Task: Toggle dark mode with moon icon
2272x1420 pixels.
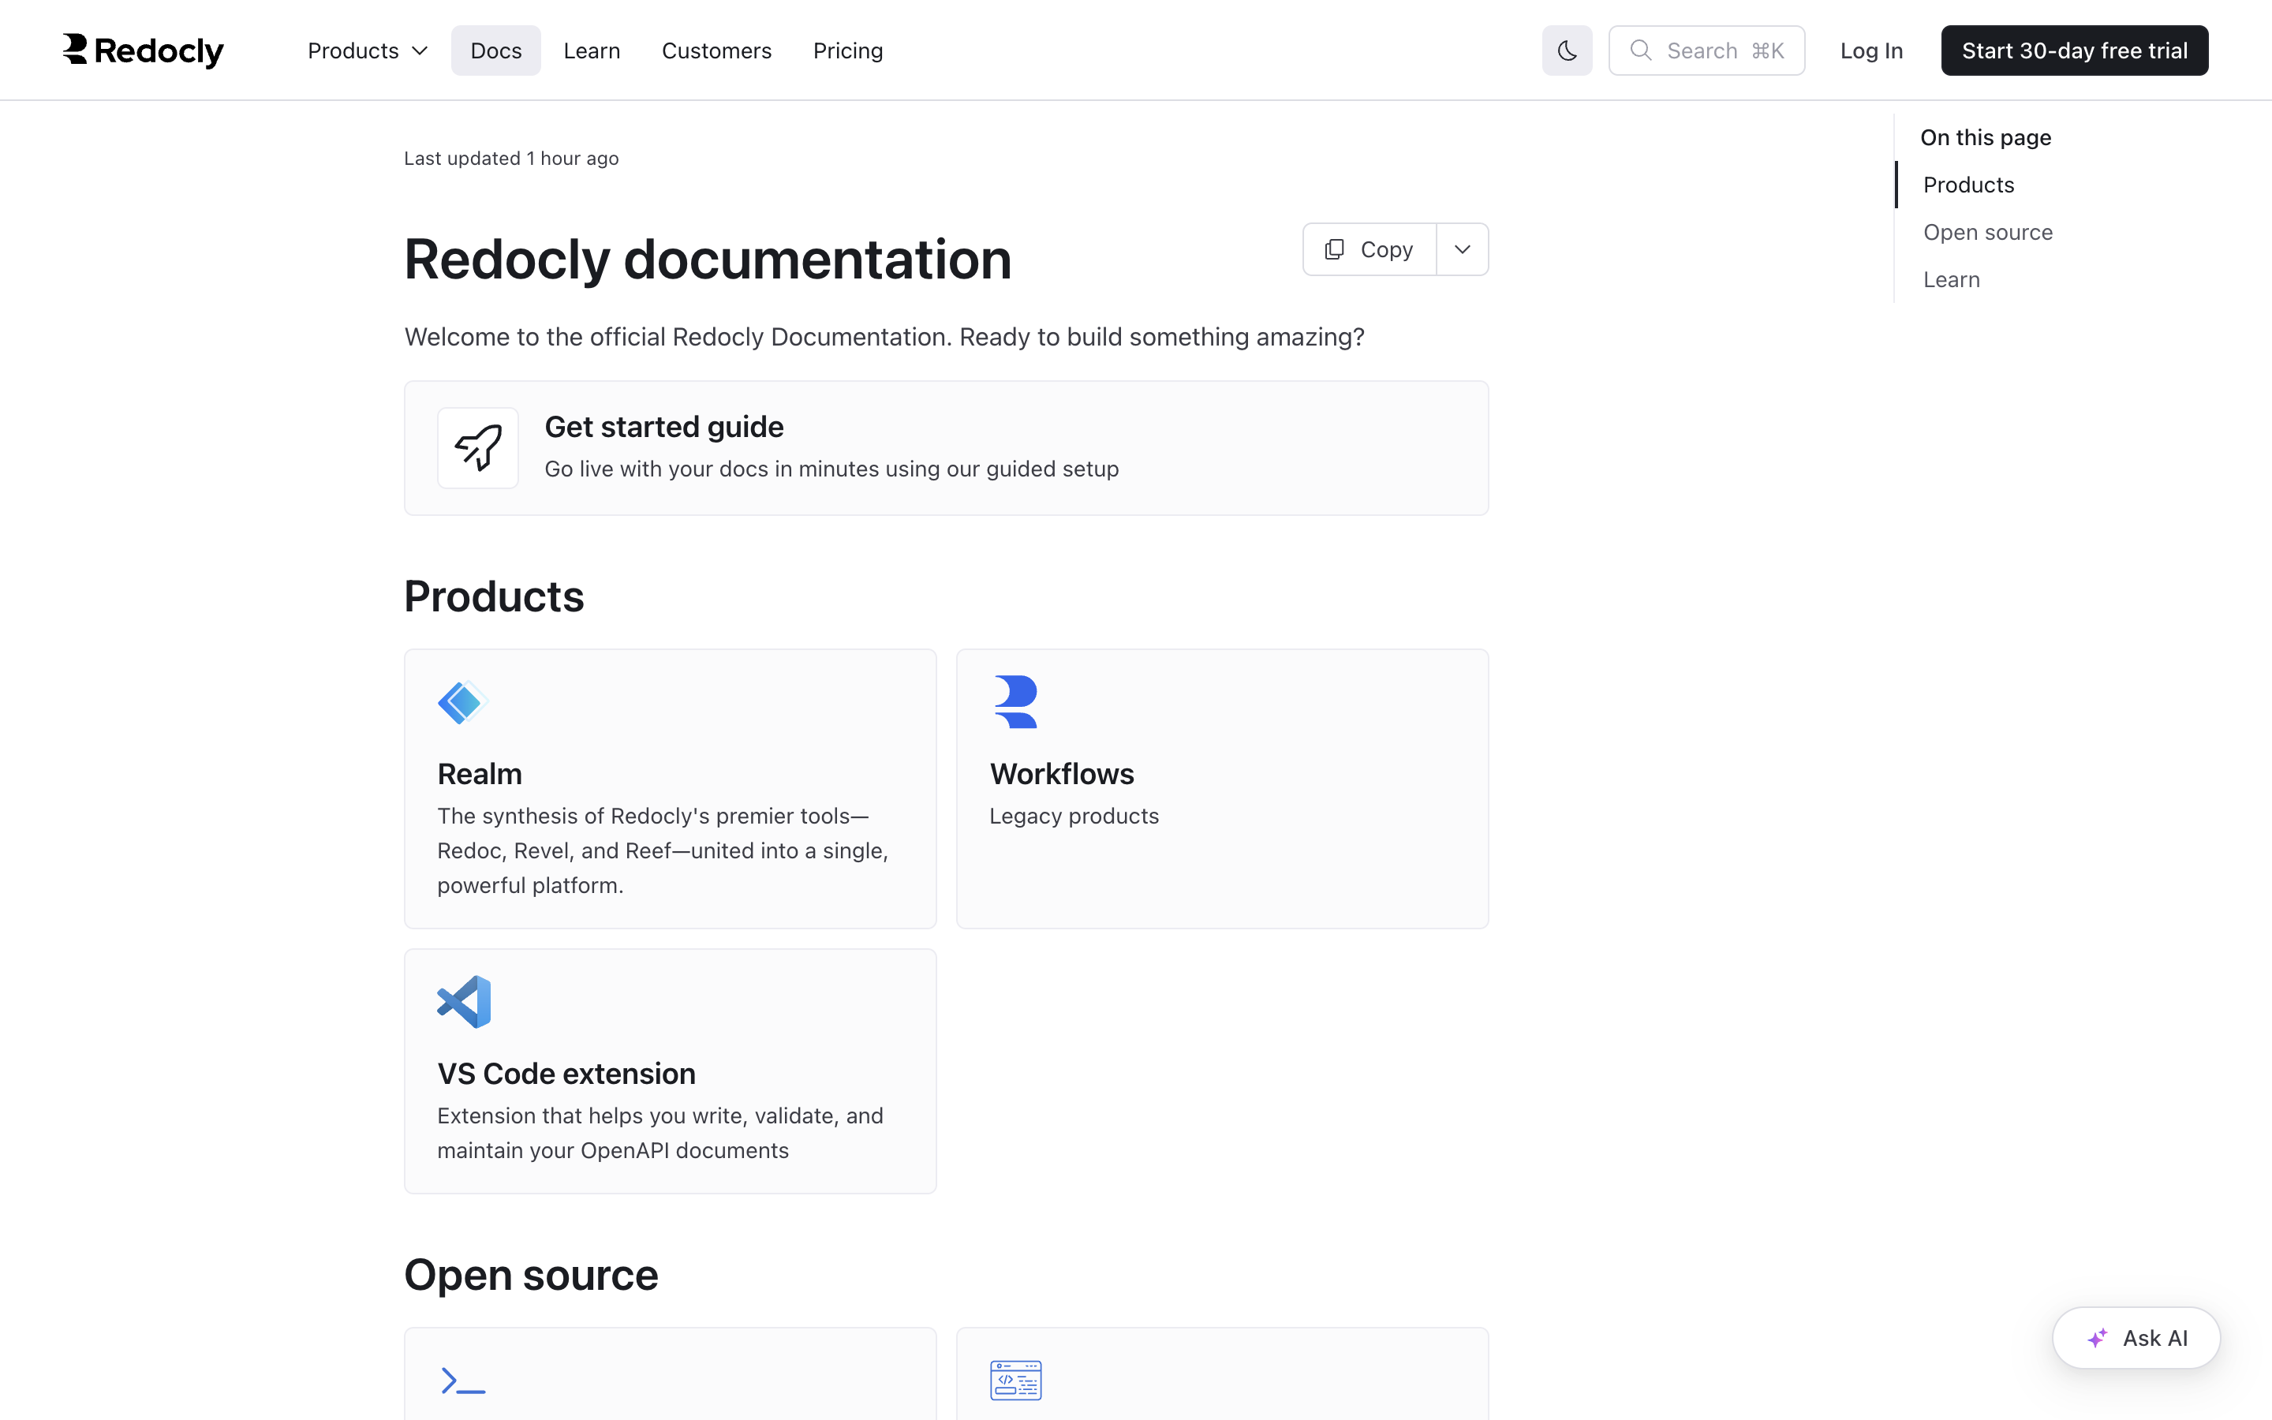Action: click(1567, 50)
